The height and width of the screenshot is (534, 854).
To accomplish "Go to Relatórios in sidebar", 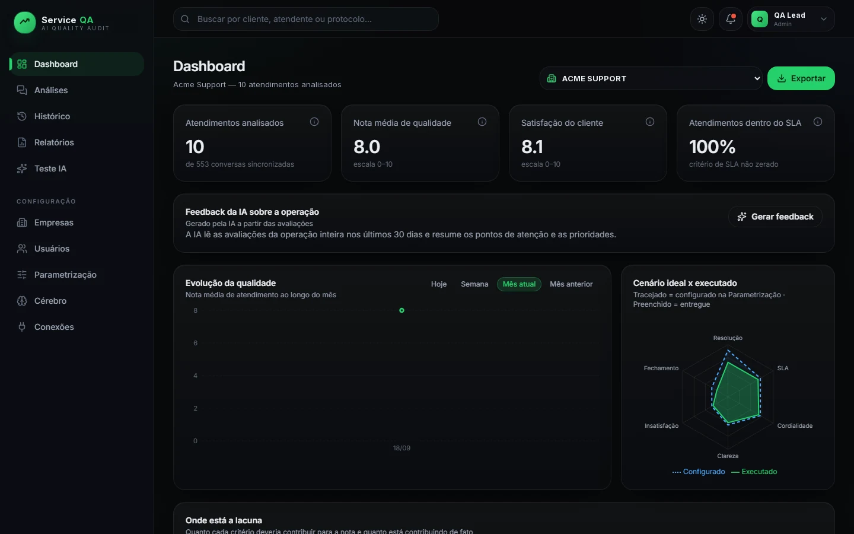I will click(77, 142).
